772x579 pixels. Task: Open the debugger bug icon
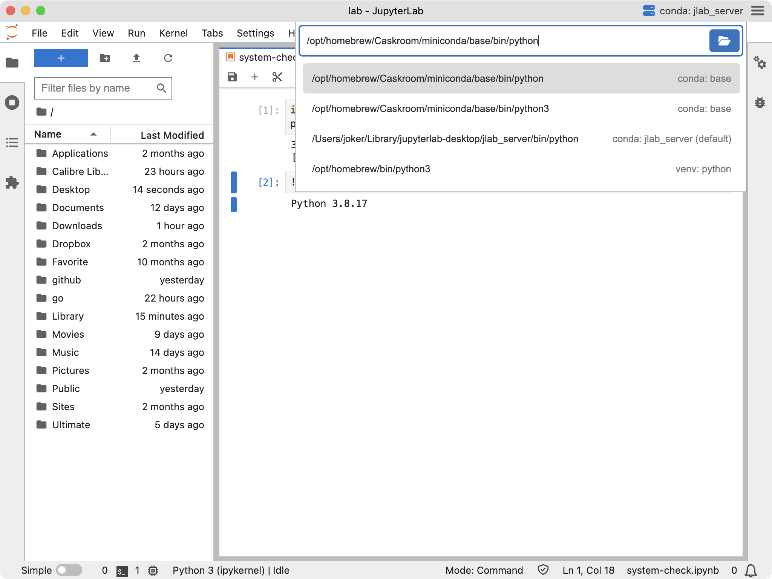tap(760, 103)
